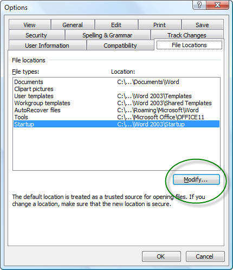Viewport: 233px width, 270px height.
Task: Open the View tab
Action: [30, 25]
